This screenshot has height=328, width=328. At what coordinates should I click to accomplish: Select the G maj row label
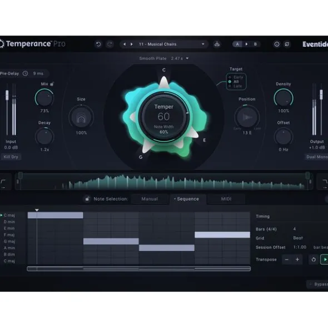[9, 241]
